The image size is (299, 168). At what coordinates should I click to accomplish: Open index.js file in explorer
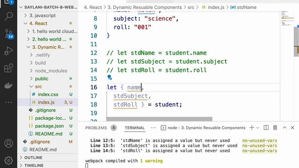(48, 102)
